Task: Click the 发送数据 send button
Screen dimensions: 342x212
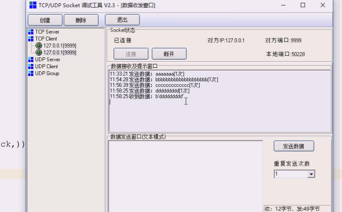Action: (x=294, y=146)
